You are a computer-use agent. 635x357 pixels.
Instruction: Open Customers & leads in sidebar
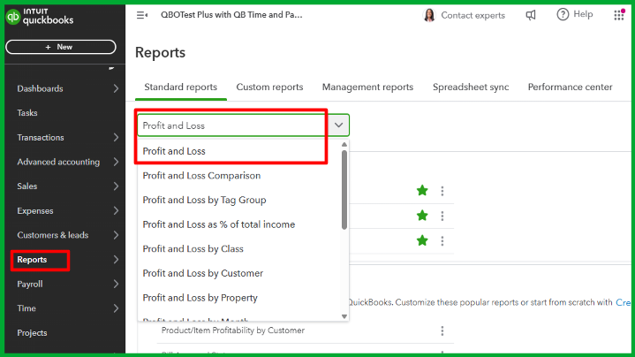click(x=53, y=235)
